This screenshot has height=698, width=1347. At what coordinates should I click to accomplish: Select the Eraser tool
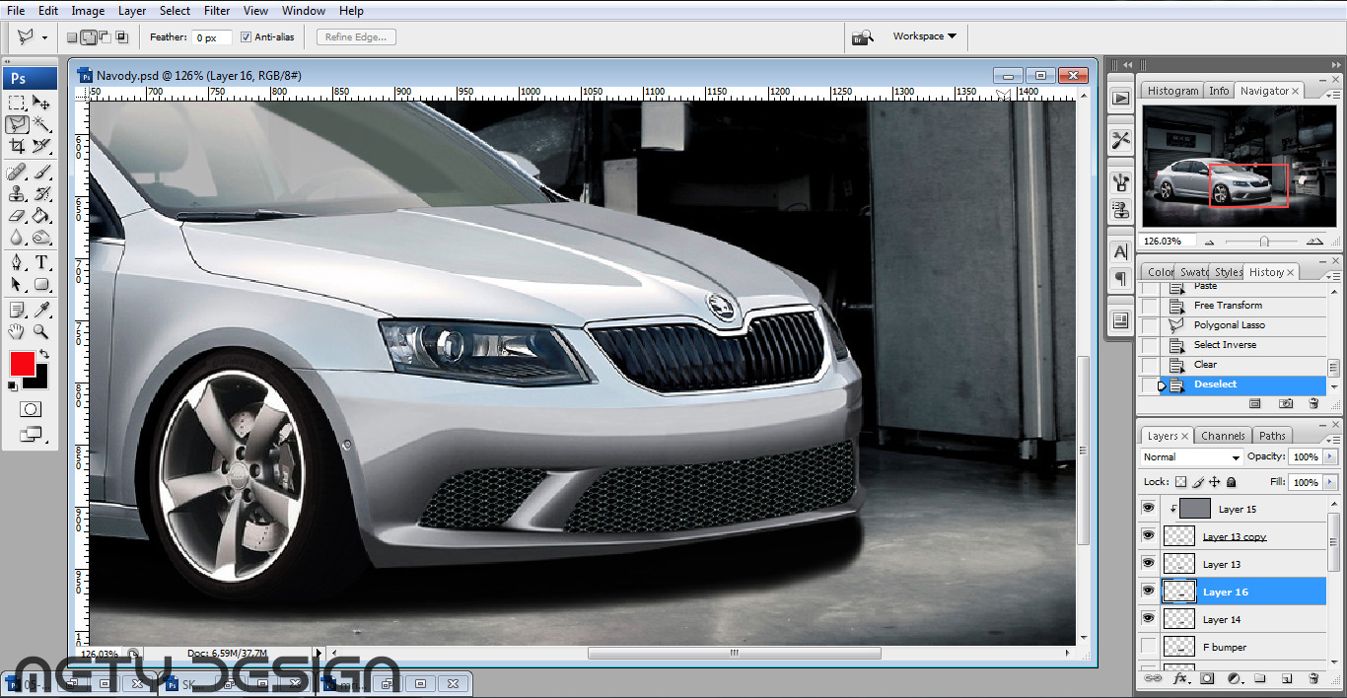(x=17, y=216)
